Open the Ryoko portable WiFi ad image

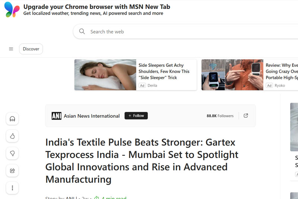(x=232, y=75)
